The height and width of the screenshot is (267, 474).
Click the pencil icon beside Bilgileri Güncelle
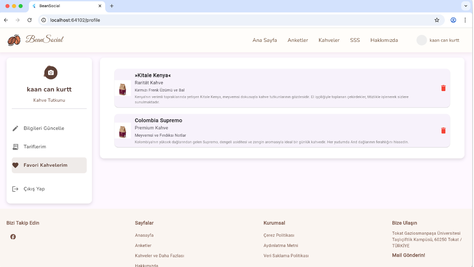pyautogui.click(x=15, y=128)
